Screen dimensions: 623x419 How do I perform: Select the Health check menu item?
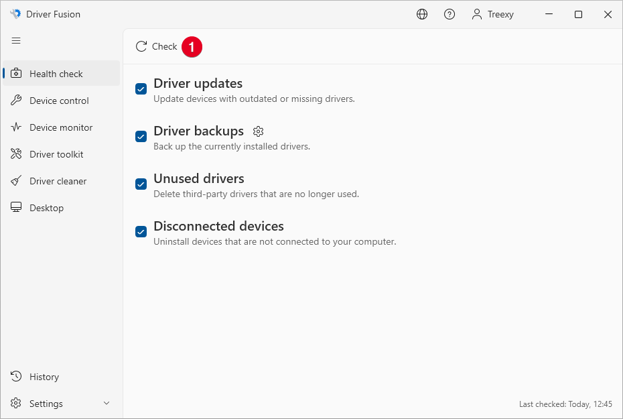click(x=56, y=74)
